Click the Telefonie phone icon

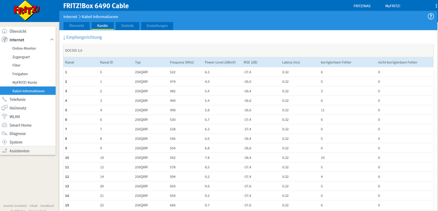click(x=4, y=99)
